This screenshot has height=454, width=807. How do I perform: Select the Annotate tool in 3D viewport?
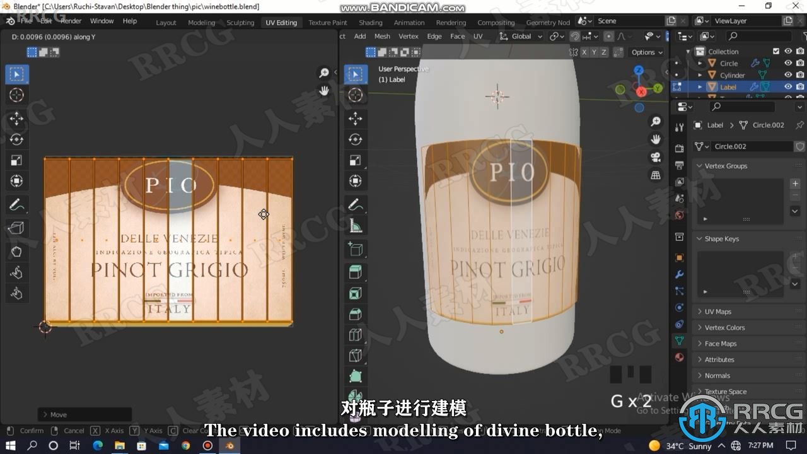pos(356,204)
